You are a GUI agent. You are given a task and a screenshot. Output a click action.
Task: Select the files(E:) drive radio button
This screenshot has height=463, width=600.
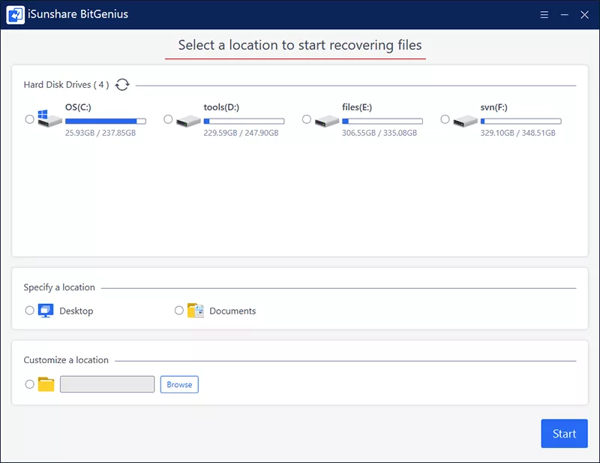coord(307,119)
